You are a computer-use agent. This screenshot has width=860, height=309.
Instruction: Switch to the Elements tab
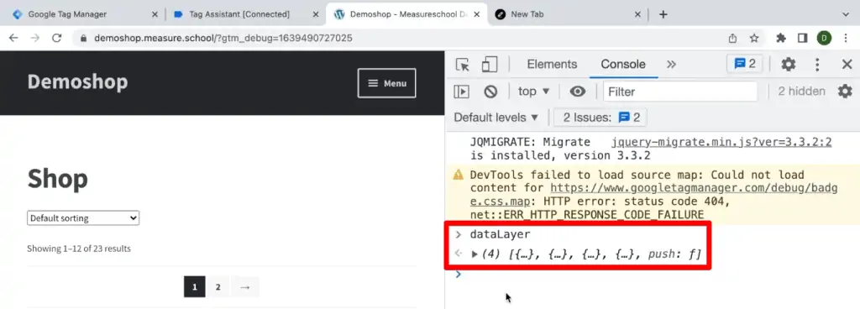(552, 64)
